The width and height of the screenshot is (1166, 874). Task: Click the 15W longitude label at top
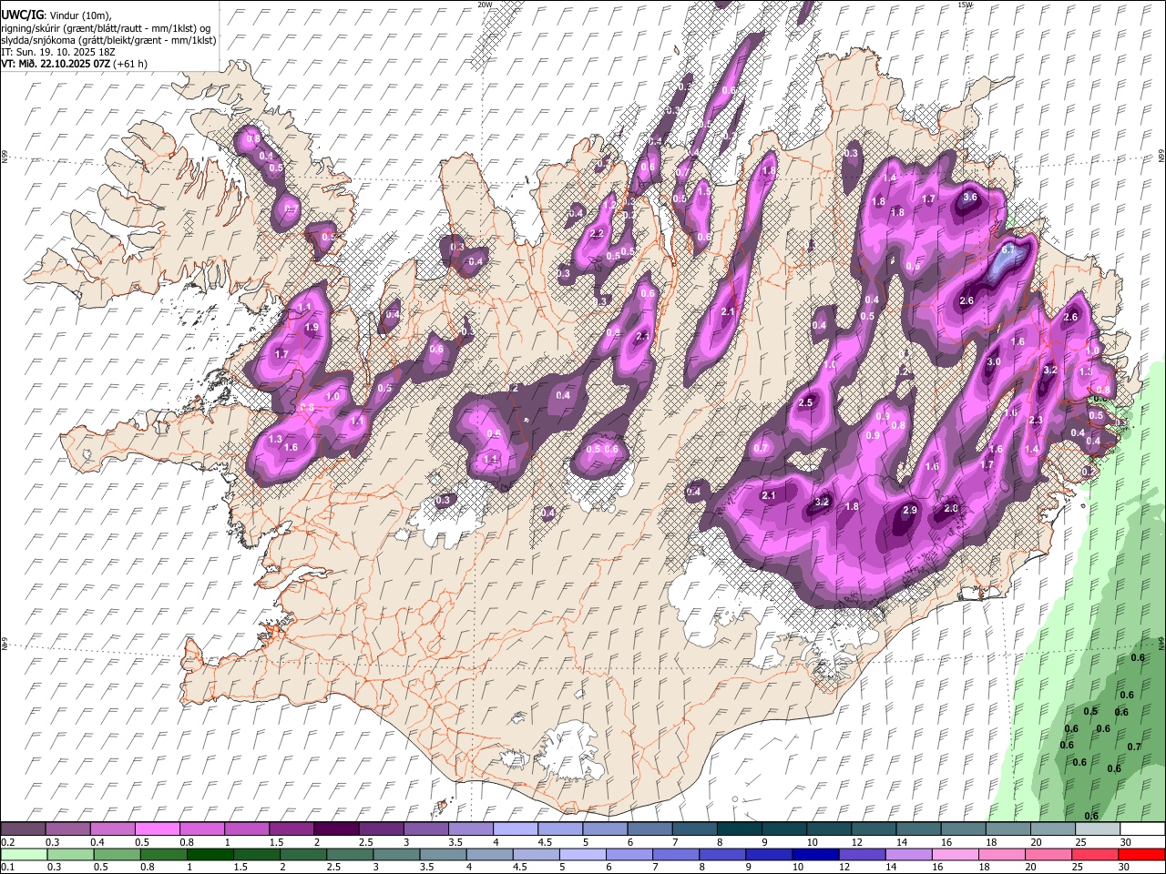tap(965, 5)
